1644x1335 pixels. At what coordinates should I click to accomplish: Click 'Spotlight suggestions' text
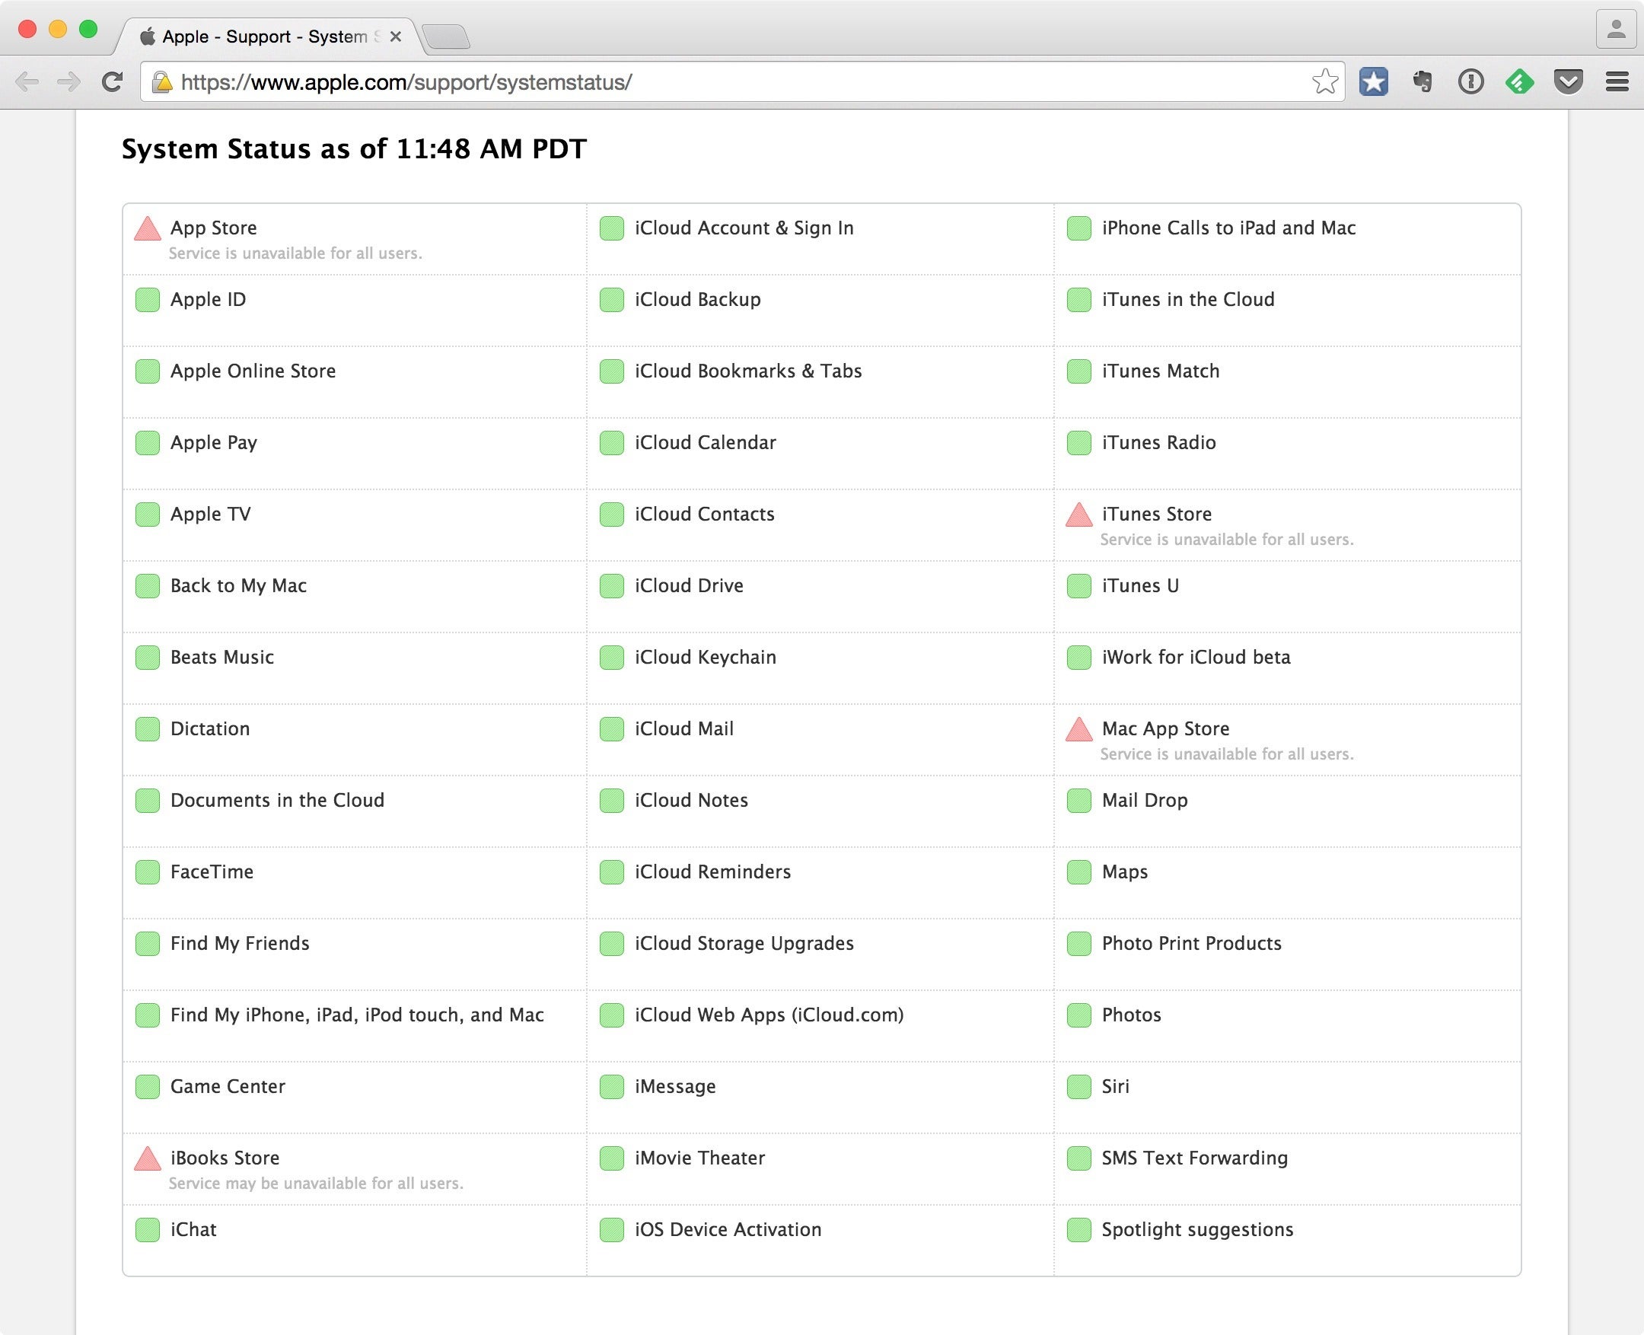click(1197, 1230)
